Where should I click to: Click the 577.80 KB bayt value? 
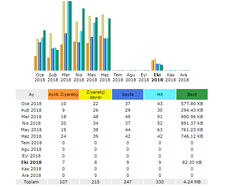(x=192, y=104)
